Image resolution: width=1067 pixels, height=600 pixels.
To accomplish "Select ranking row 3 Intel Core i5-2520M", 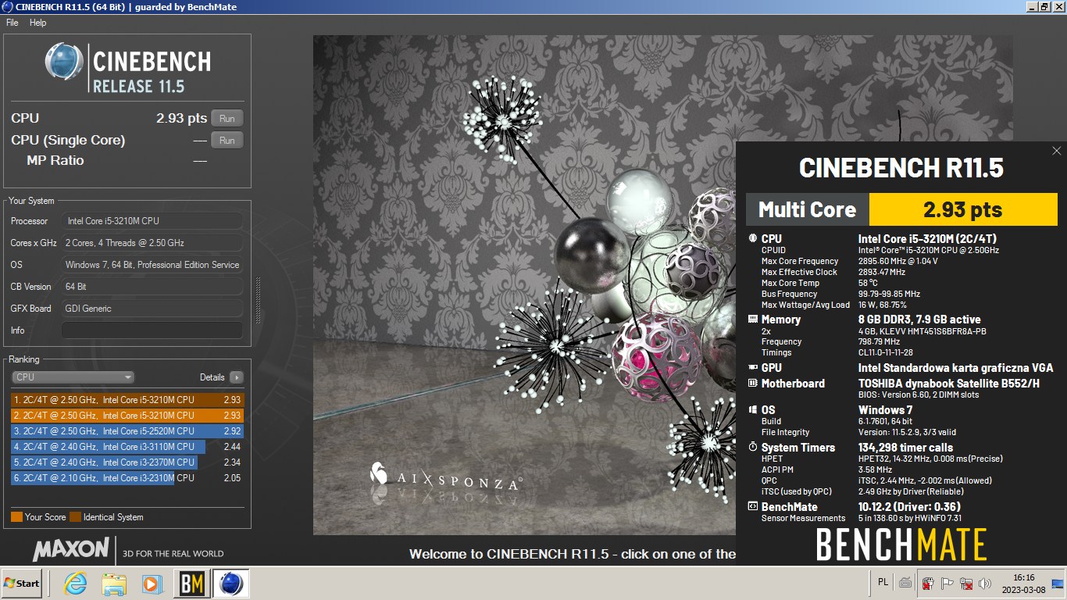I will click(x=127, y=431).
